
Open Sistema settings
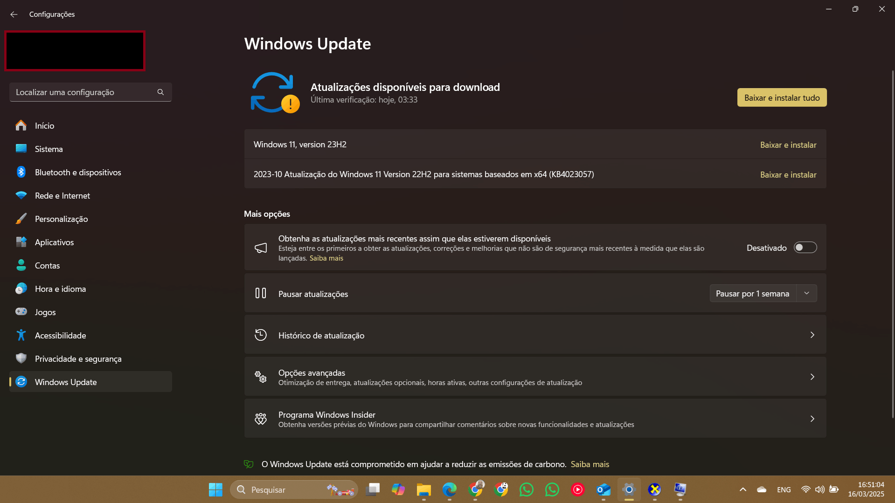(x=90, y=149)
